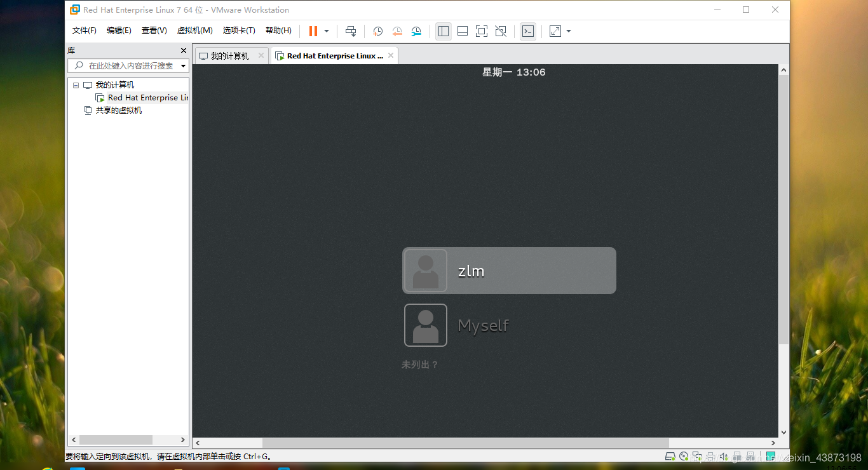Open the 编辑(E) menu
This screenshot has width=868, height=470.
(x=119, y=30)
